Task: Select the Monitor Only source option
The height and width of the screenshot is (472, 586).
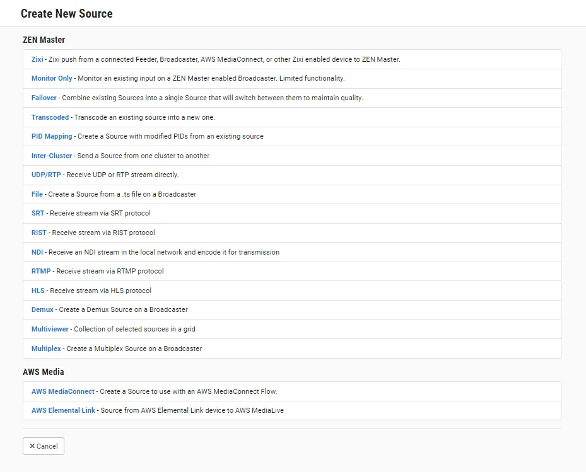Action: pos(52,78)
